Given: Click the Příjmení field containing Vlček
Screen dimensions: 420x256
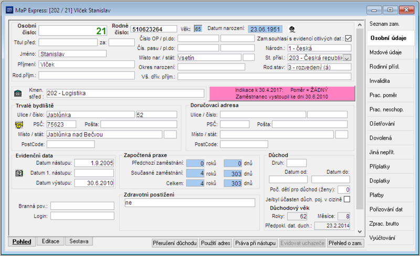Looking at the screenshot, I should pyautogui.click(x=87, y=65).
